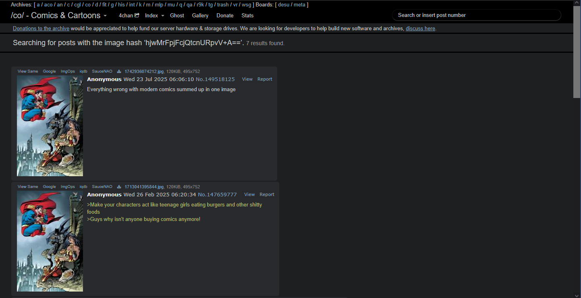Click the page scrollbar up arrow
Image resolution: width=581 pixels, height=298 pixels.
pos(577,3)
